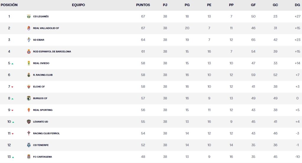Click the RCD Espanyol de Barcelona crest
Viewport: 302px width, 163px height.
coord(29,51)
